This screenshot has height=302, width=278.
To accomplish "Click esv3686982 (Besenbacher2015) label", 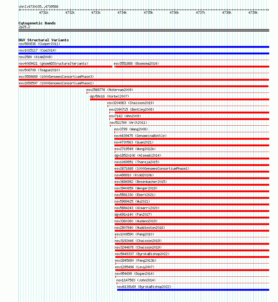I will [x=141, y=182].
